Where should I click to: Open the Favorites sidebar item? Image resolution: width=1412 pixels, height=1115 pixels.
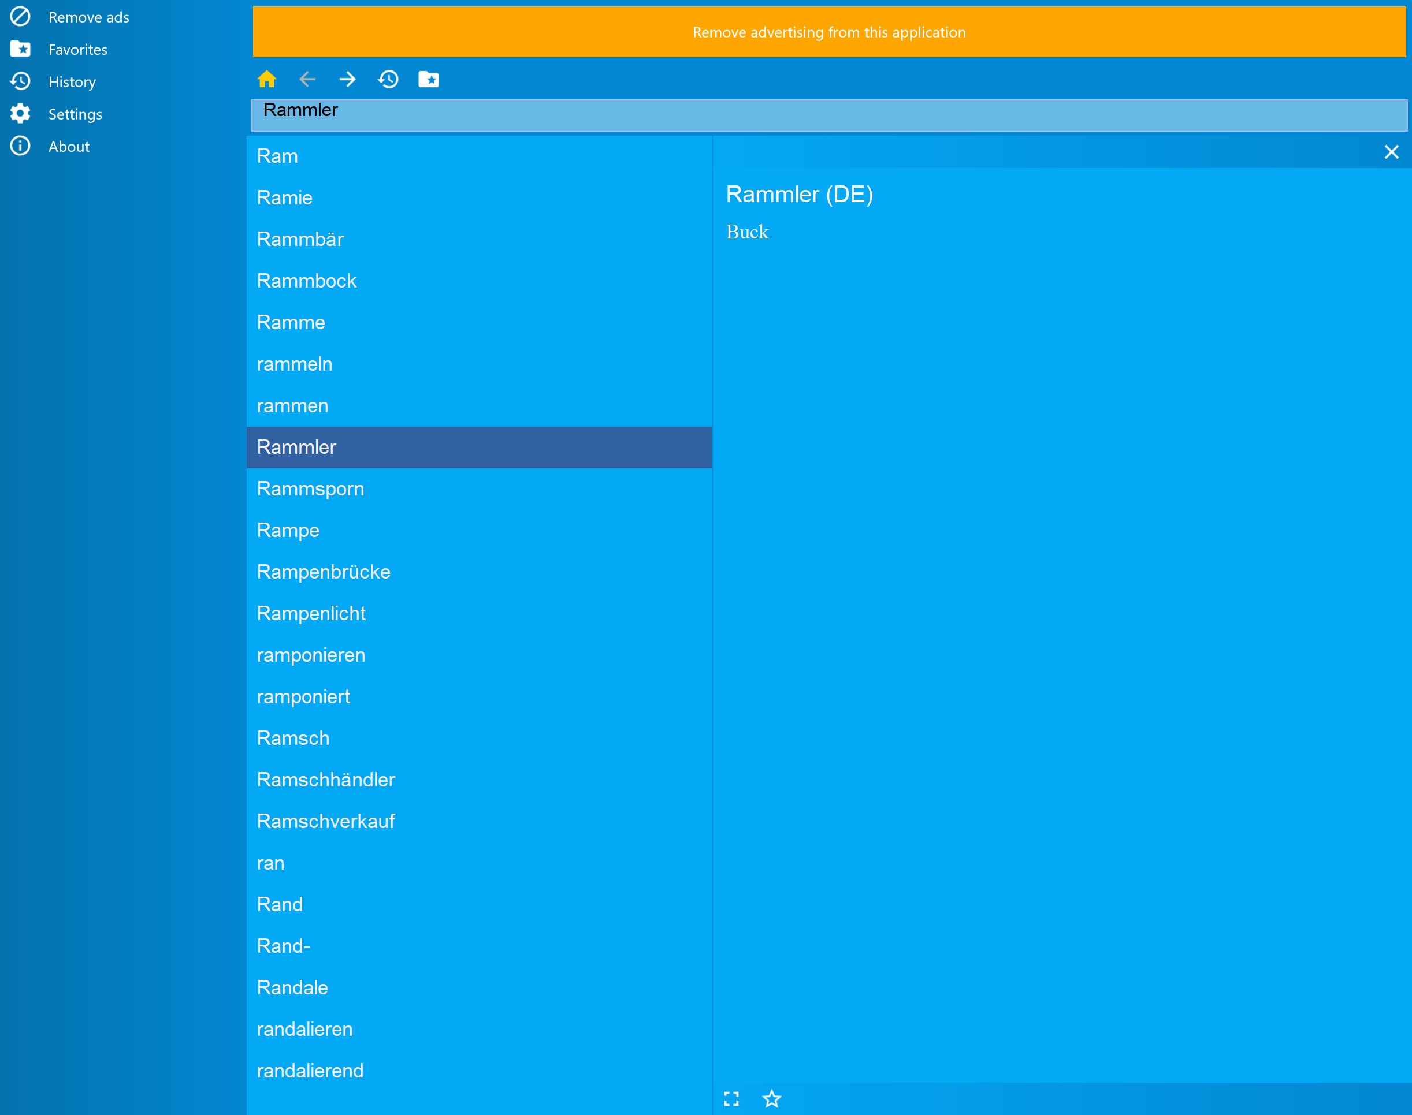[x=77, y=50]
